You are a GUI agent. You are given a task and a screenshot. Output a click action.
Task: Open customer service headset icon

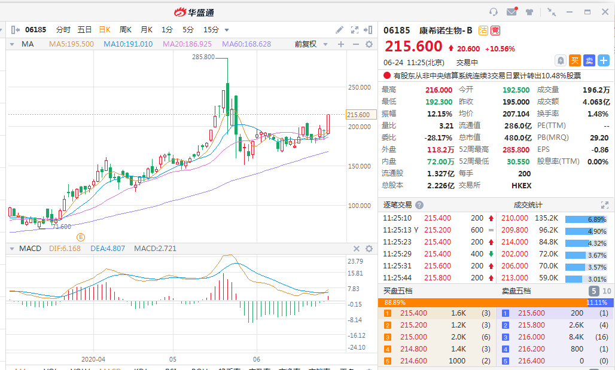click(494, 12)
